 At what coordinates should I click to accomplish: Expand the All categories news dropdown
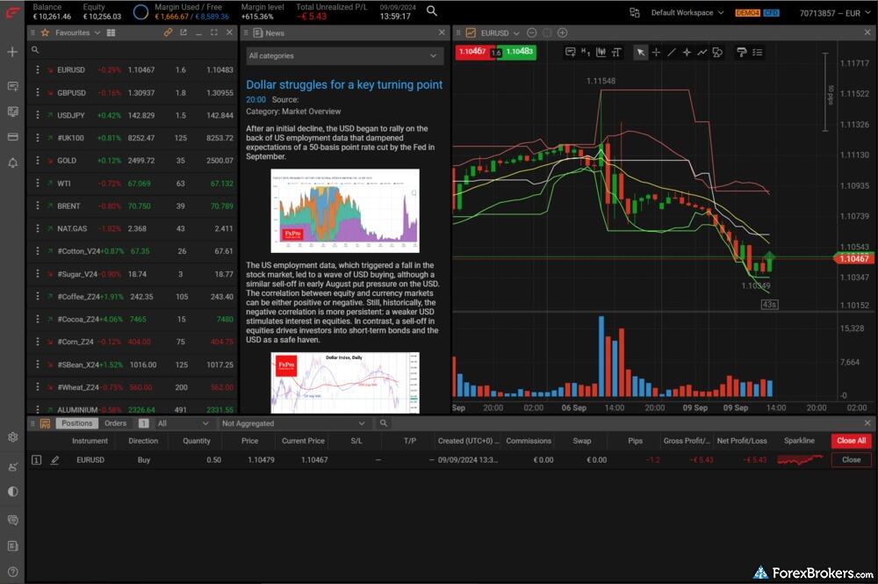(x=344, y=55)
